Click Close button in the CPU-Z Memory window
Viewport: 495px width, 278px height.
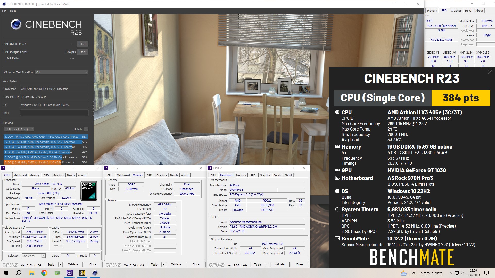click(196, 264)
